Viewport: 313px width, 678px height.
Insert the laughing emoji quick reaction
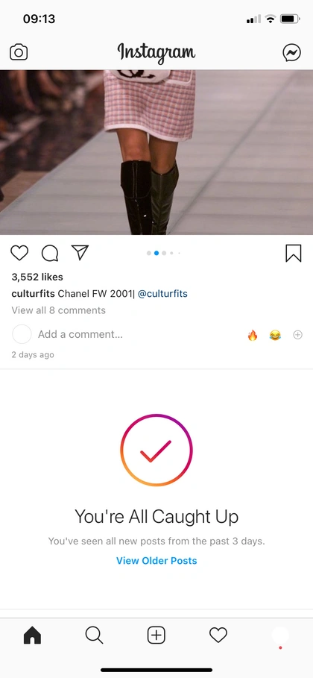[275, 335]
